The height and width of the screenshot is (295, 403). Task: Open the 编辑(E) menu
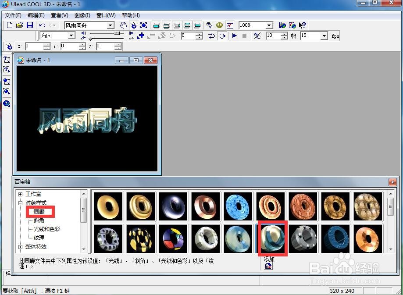(36, 15)
